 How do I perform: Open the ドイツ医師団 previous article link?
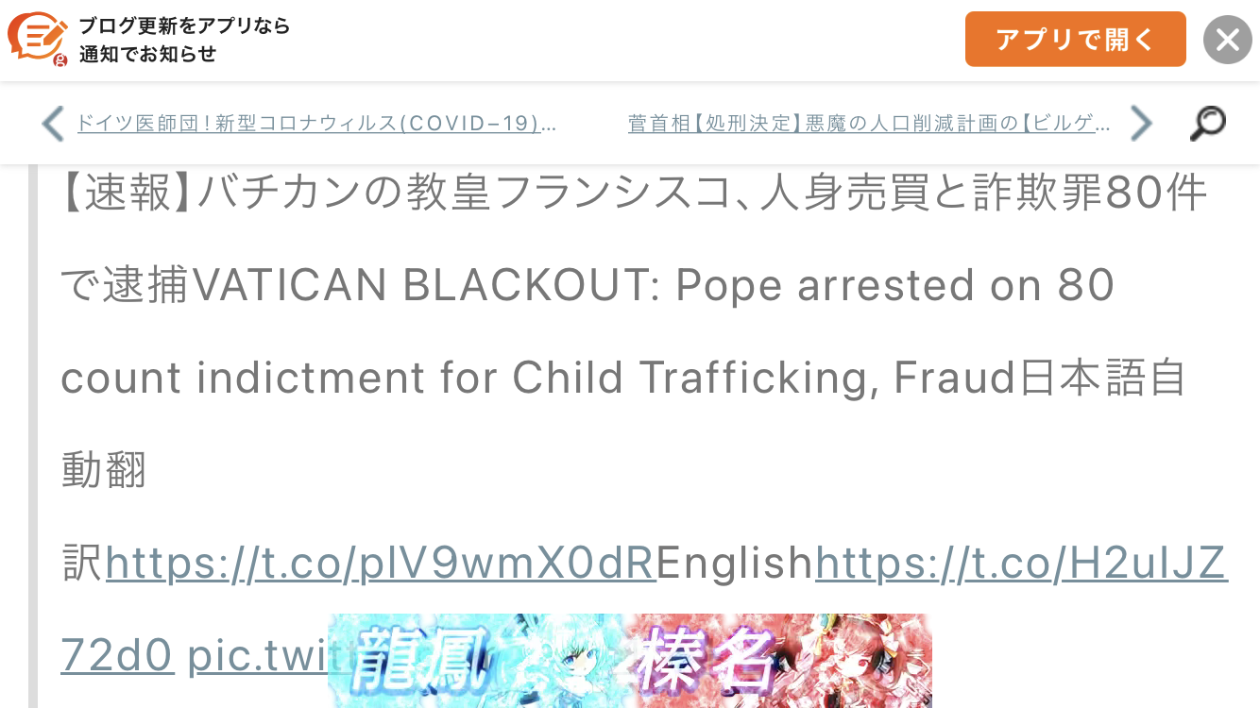point(316,124)
